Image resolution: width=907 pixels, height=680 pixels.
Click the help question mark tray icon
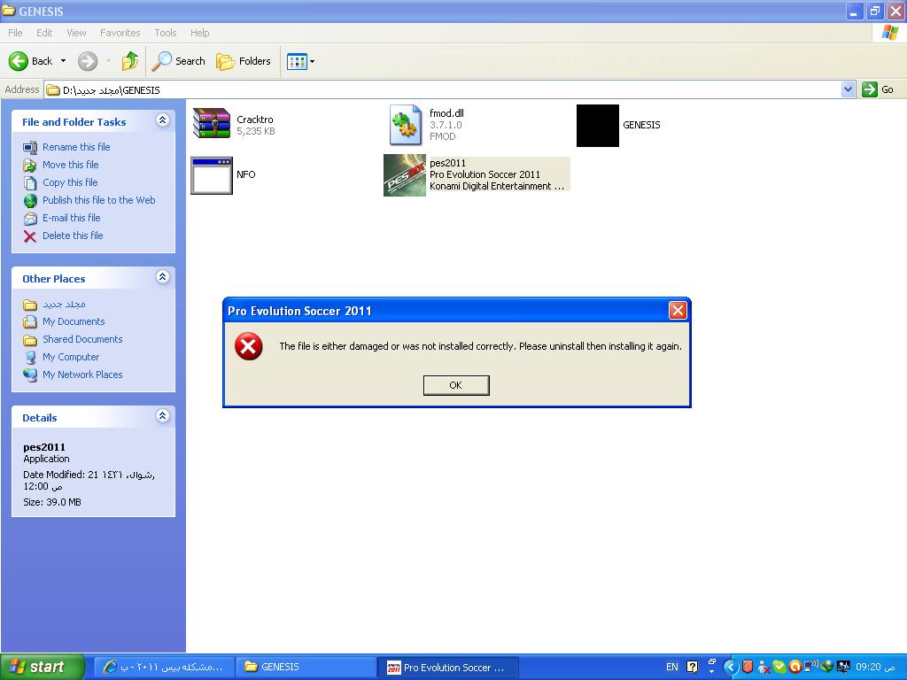[x=692, y=667]
